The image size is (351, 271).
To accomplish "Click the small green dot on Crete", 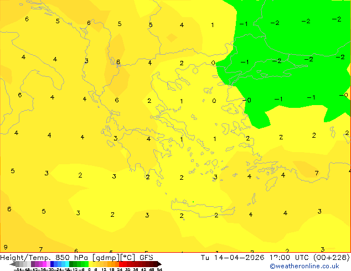I will pos(193,202).
